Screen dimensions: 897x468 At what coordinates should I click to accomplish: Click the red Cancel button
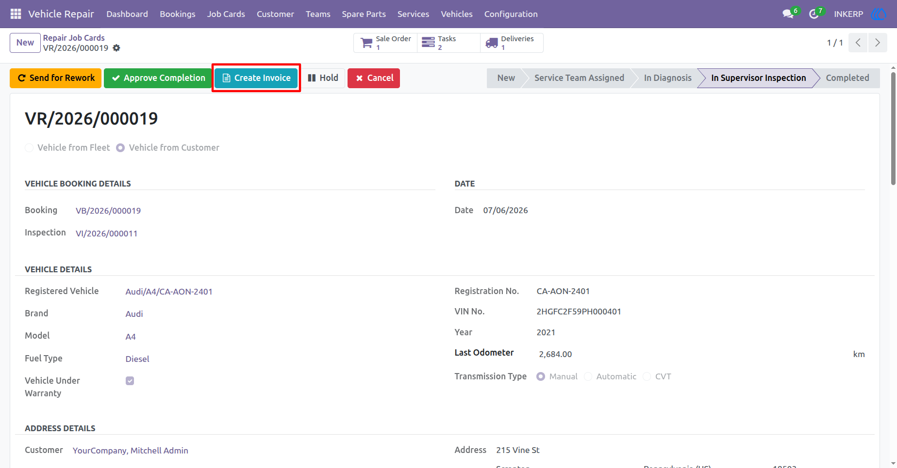374,78
